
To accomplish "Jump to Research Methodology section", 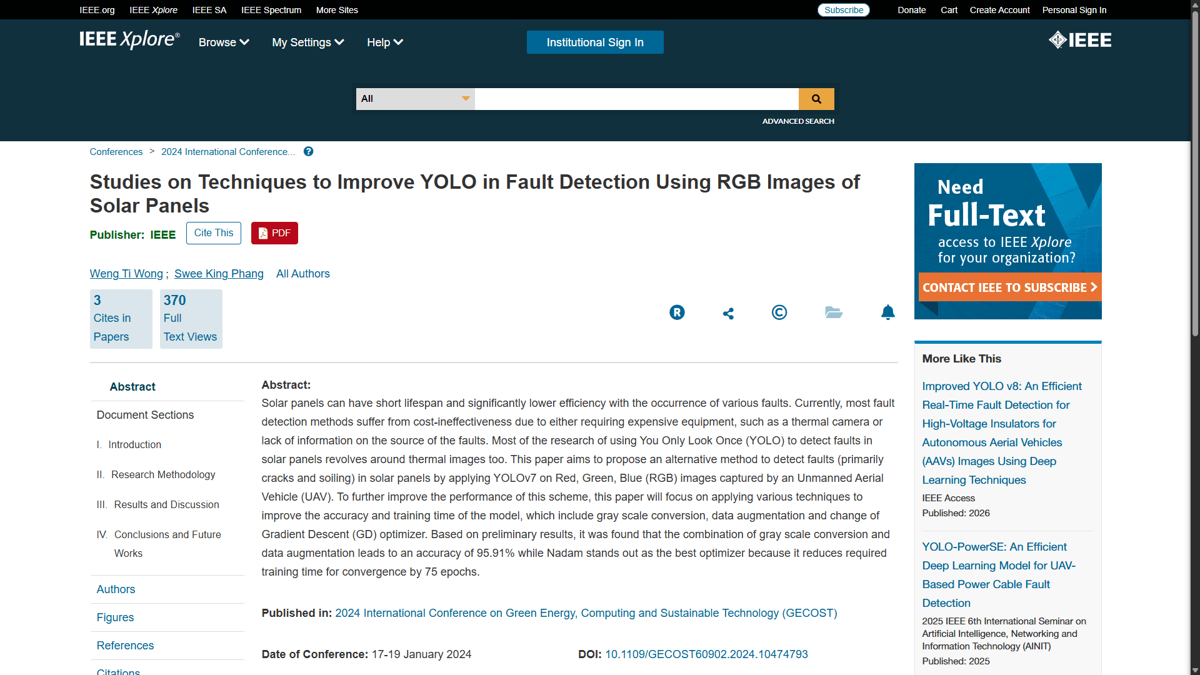I will (162, 474).
